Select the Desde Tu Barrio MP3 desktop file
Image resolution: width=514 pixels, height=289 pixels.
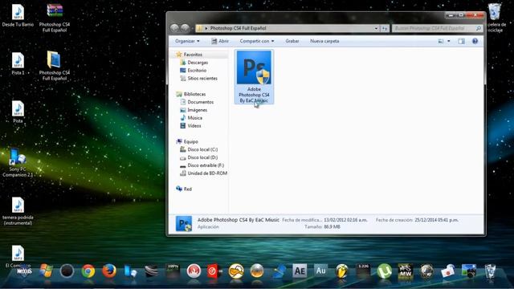(x=18, y=16)
